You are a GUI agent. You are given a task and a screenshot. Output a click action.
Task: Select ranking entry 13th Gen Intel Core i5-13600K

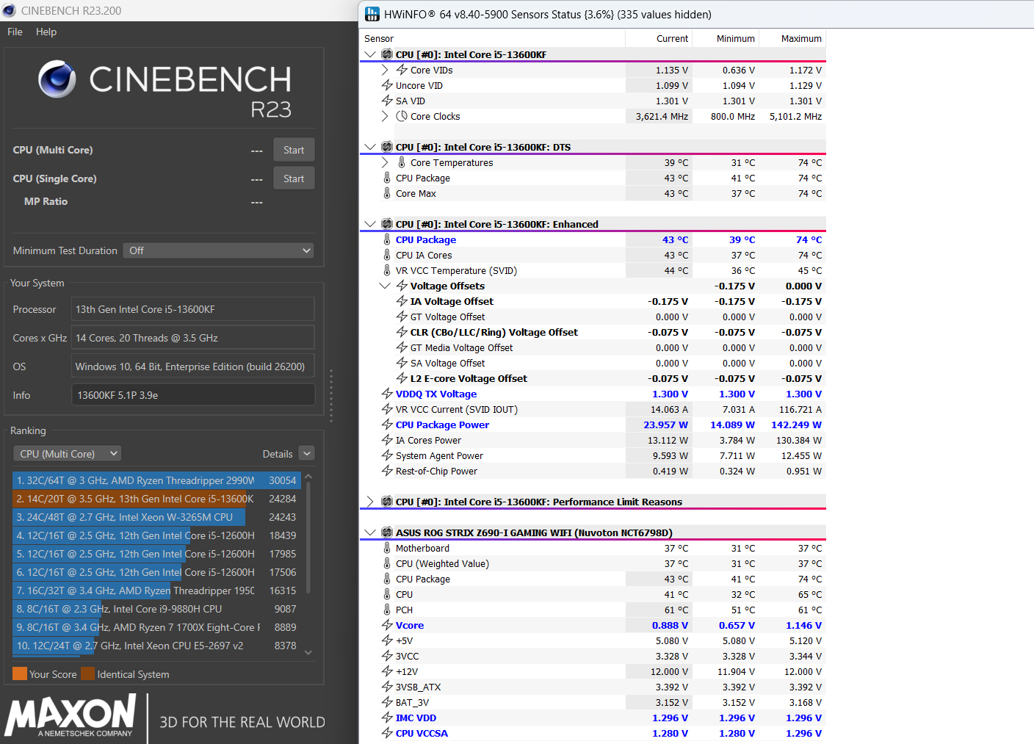tap(156, 499)
